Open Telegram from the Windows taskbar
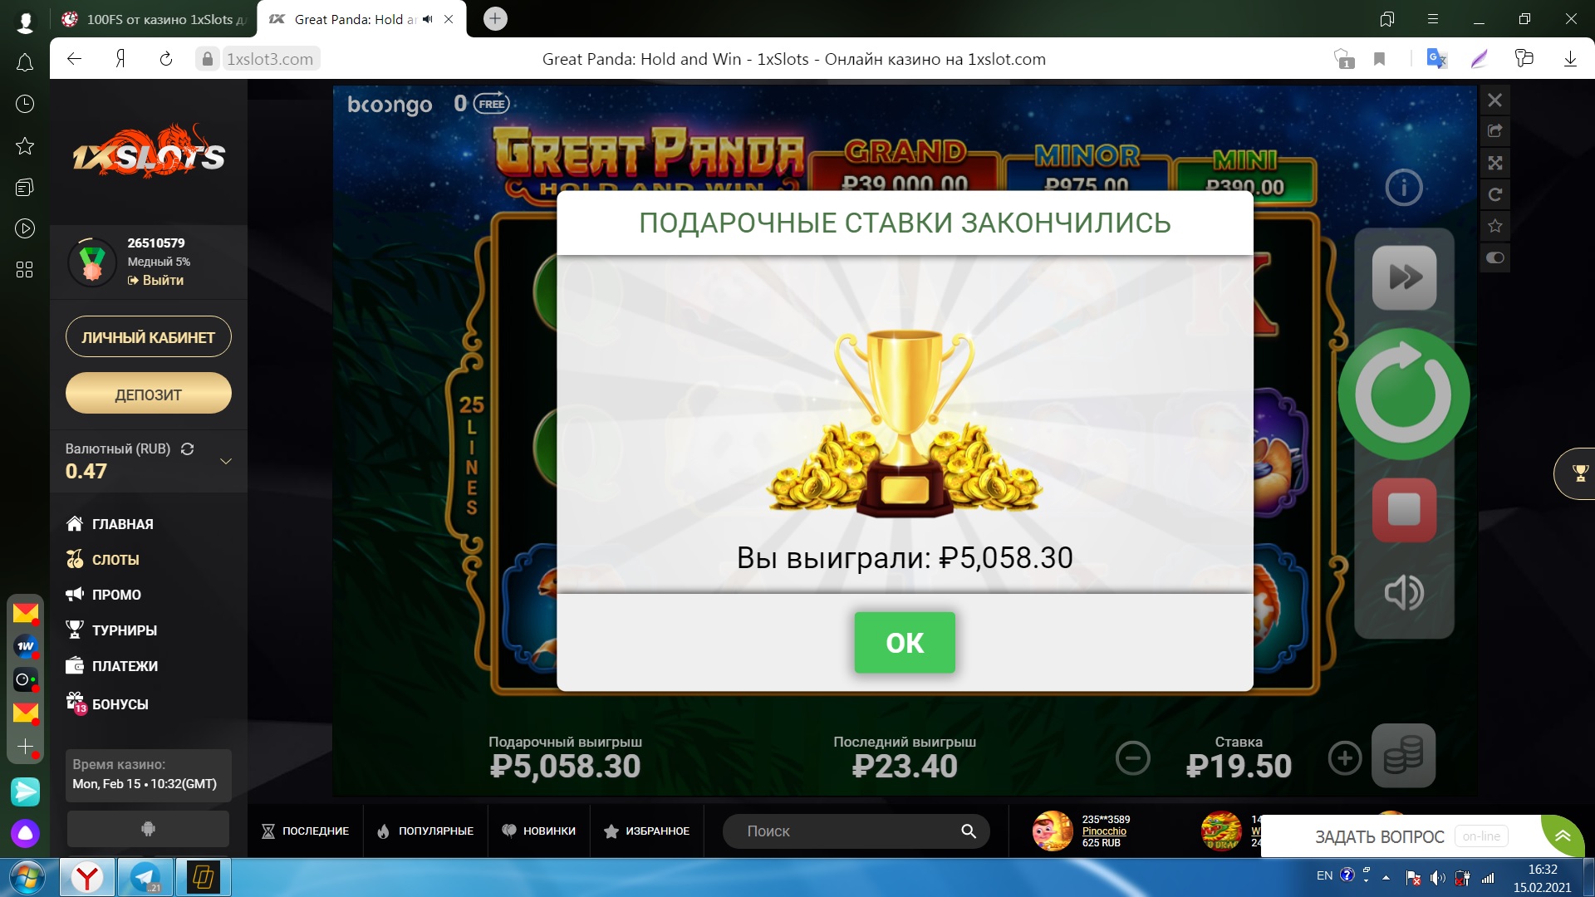Image resolution: width=1595 pixels, height=897 pixels. [x=145, y=877]
